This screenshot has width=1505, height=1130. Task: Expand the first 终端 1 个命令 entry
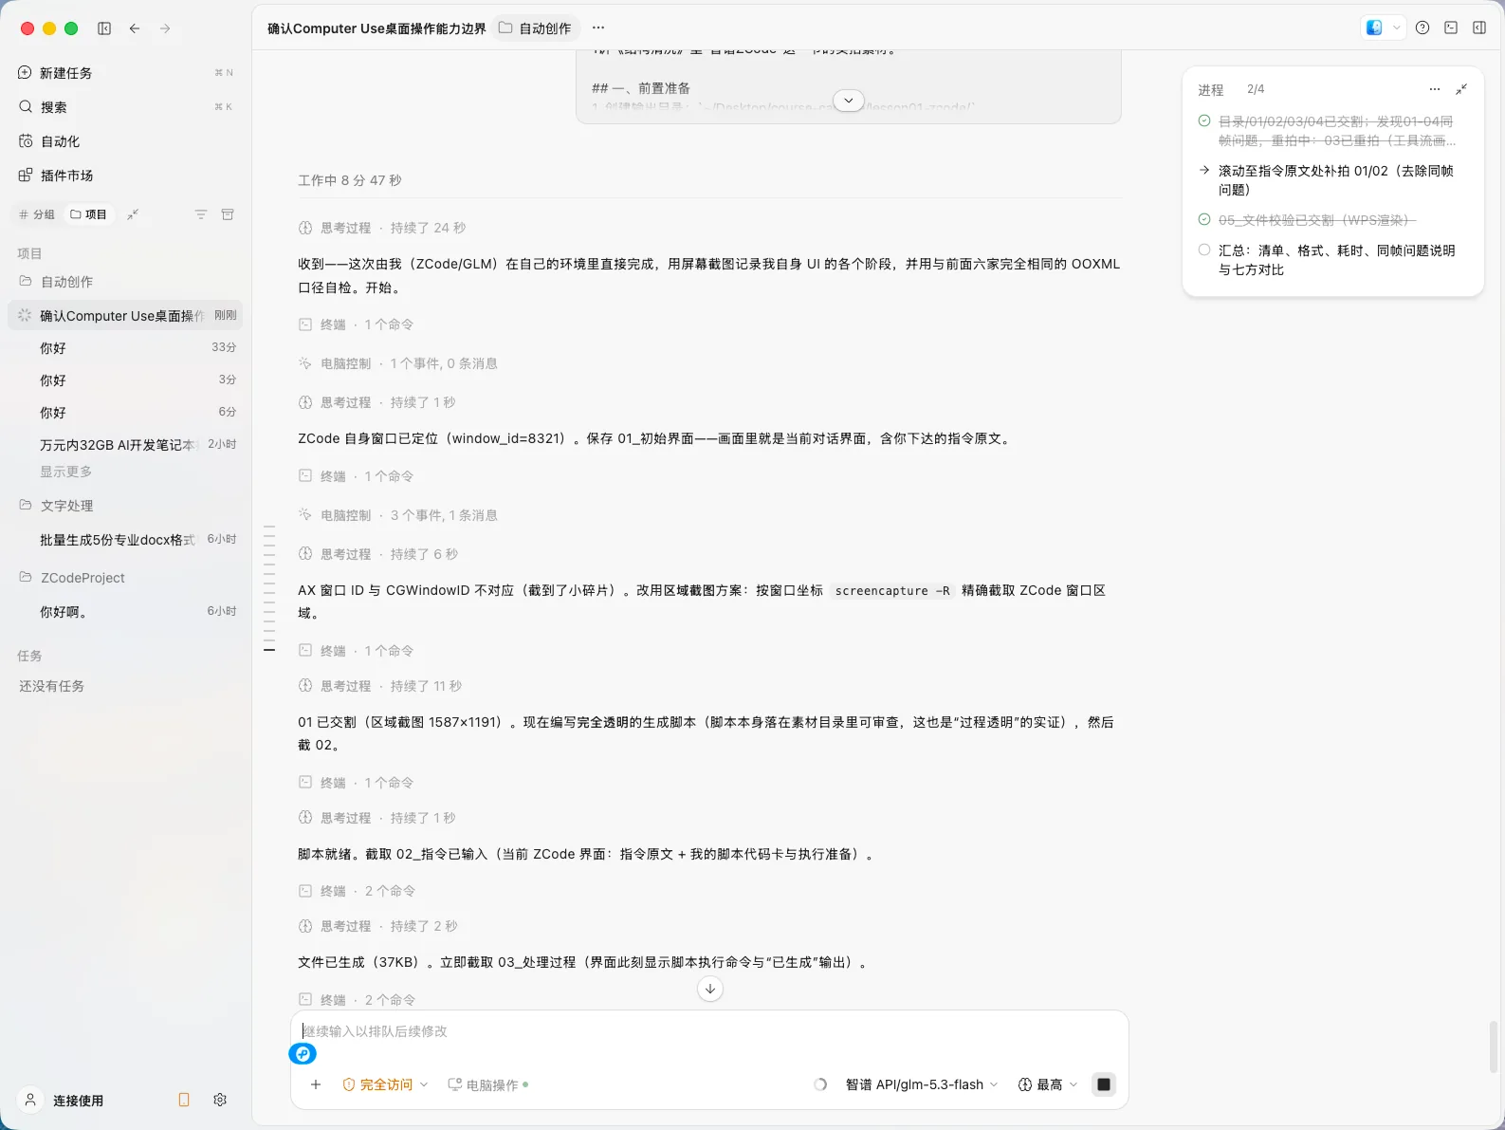pyautogui.click(x=356, y=324)
